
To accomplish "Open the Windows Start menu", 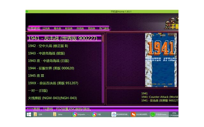I will (x=29, y=114).
